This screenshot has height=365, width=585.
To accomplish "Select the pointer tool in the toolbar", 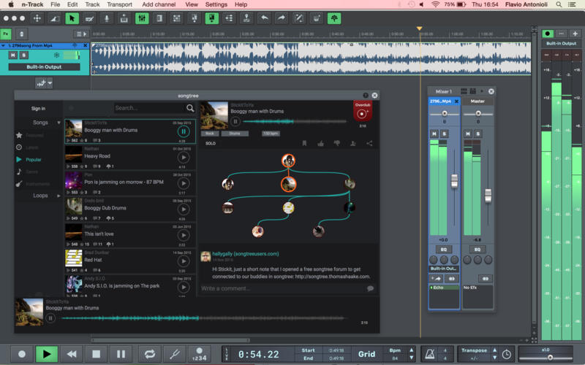I will tap(72, 18).
